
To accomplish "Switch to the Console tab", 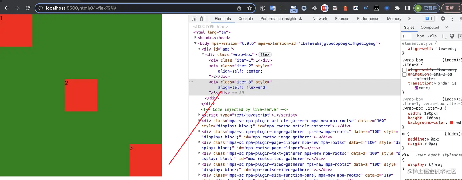I will 246,19.
